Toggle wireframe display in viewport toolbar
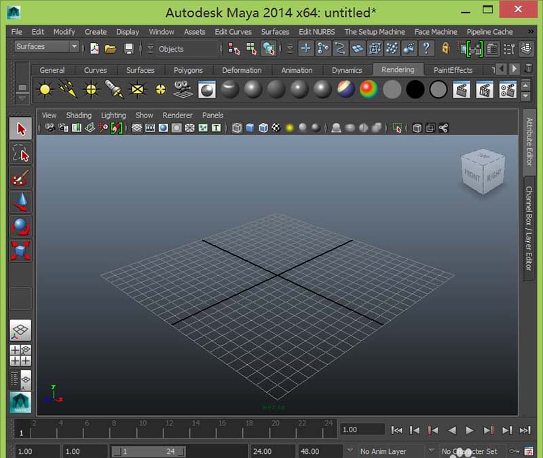543x458 pixels. coord(237,128)
